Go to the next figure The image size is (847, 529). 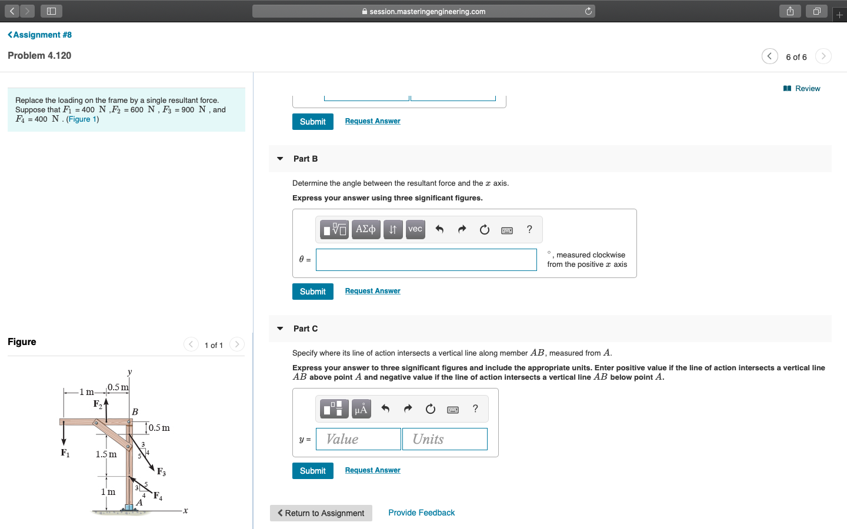236,344
